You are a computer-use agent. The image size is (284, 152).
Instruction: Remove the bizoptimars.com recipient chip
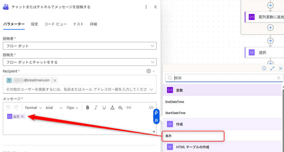[x=55, y=80]
